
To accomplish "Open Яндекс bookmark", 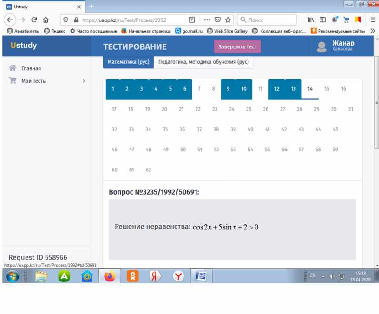I will 55,31.
